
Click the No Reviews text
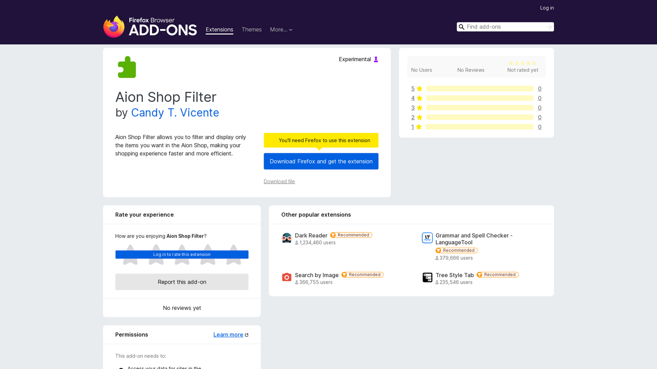(x=471, y=70)
